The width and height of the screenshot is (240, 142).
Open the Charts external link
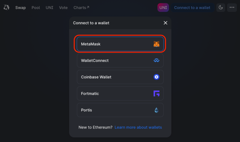pyautogui.click(x=81, y=8)
